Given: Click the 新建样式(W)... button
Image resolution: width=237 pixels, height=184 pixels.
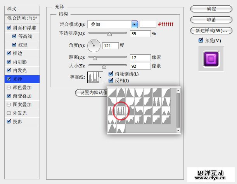Looking at the screenshot, I should pyautogui.click(x=211, y=31).
